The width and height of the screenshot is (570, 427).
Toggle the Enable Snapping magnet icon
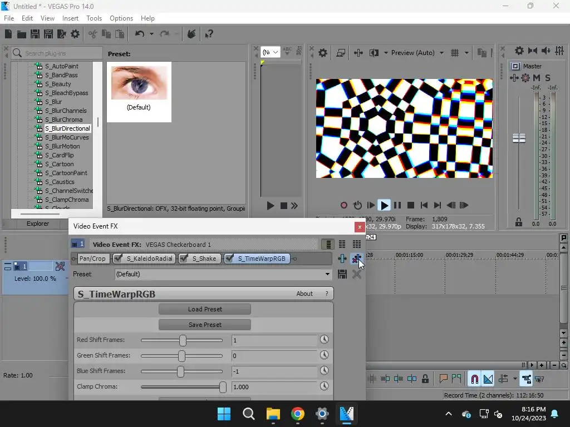[474, 379]
